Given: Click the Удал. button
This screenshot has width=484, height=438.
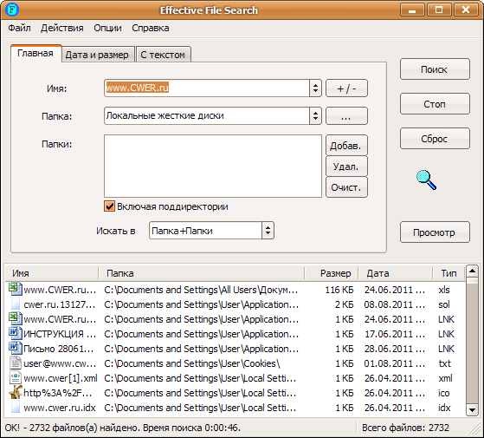Looking at the screenshot, I should tap(346, 167).
